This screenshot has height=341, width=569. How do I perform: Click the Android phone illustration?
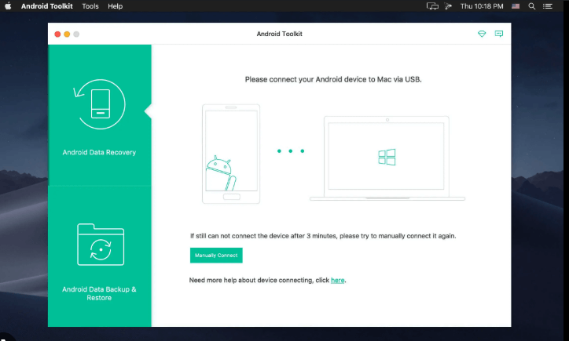(x=231, y=154)
